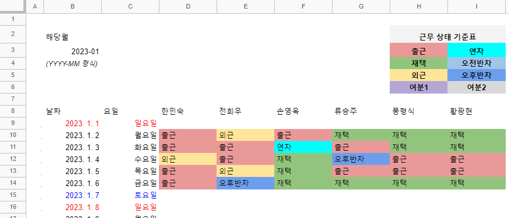Click the select-all corner box of the sheet

13,6
